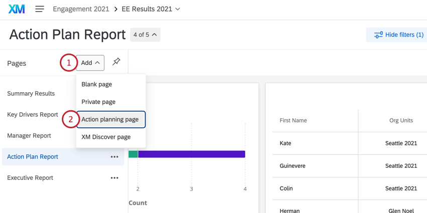Choose Private page option

click(x=98, y=102)
